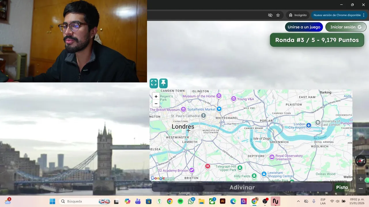Select the Hilly Fields park icon
369x207 pixels.
click(254, 176)
